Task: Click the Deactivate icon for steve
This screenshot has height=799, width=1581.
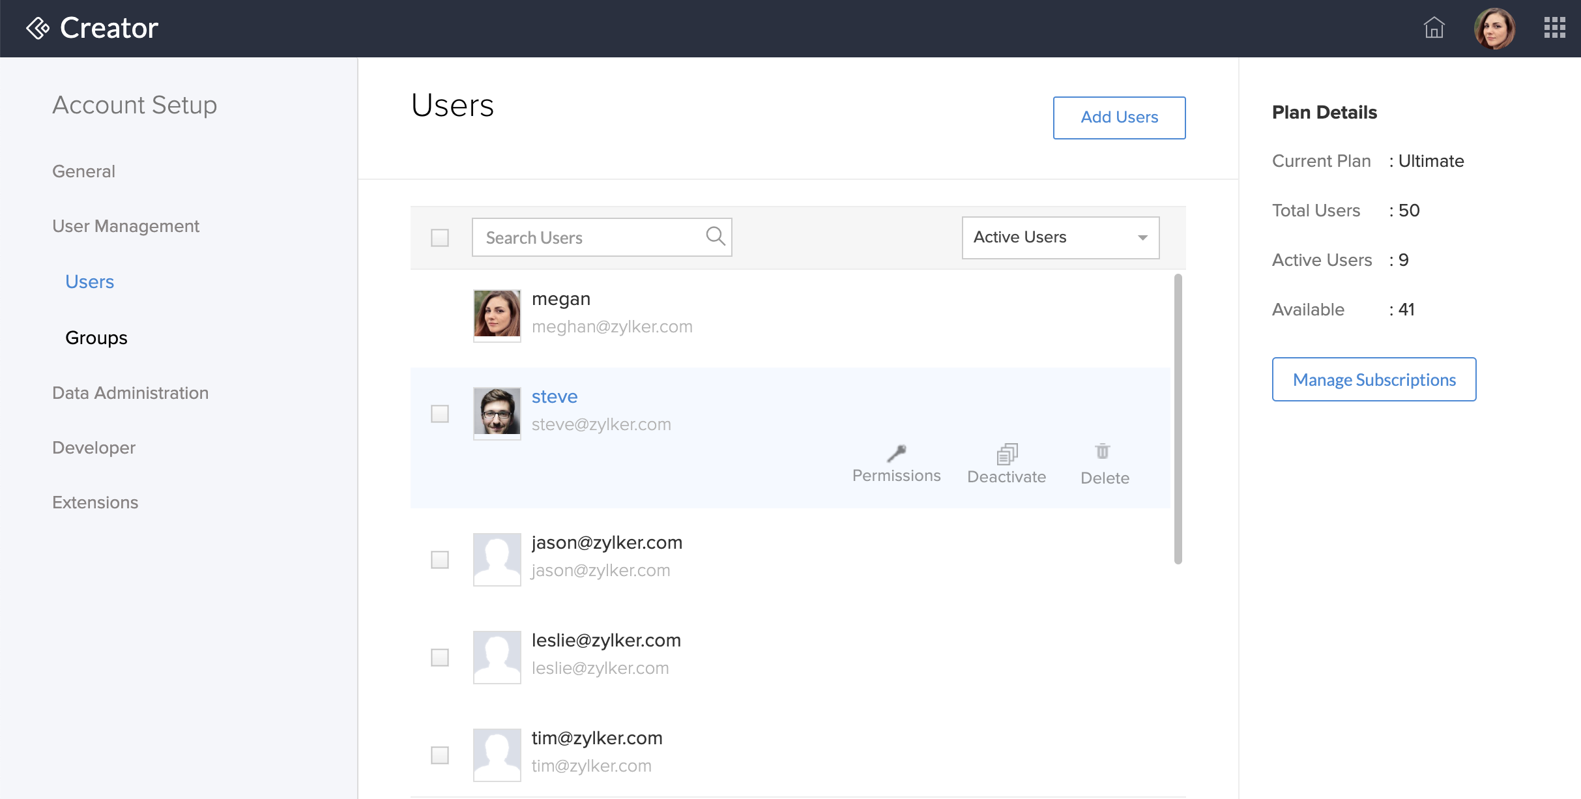Action: point(1007,454)
